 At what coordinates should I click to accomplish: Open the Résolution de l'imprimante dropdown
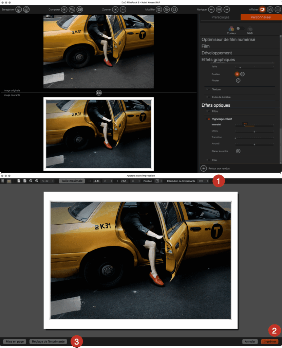203,181
